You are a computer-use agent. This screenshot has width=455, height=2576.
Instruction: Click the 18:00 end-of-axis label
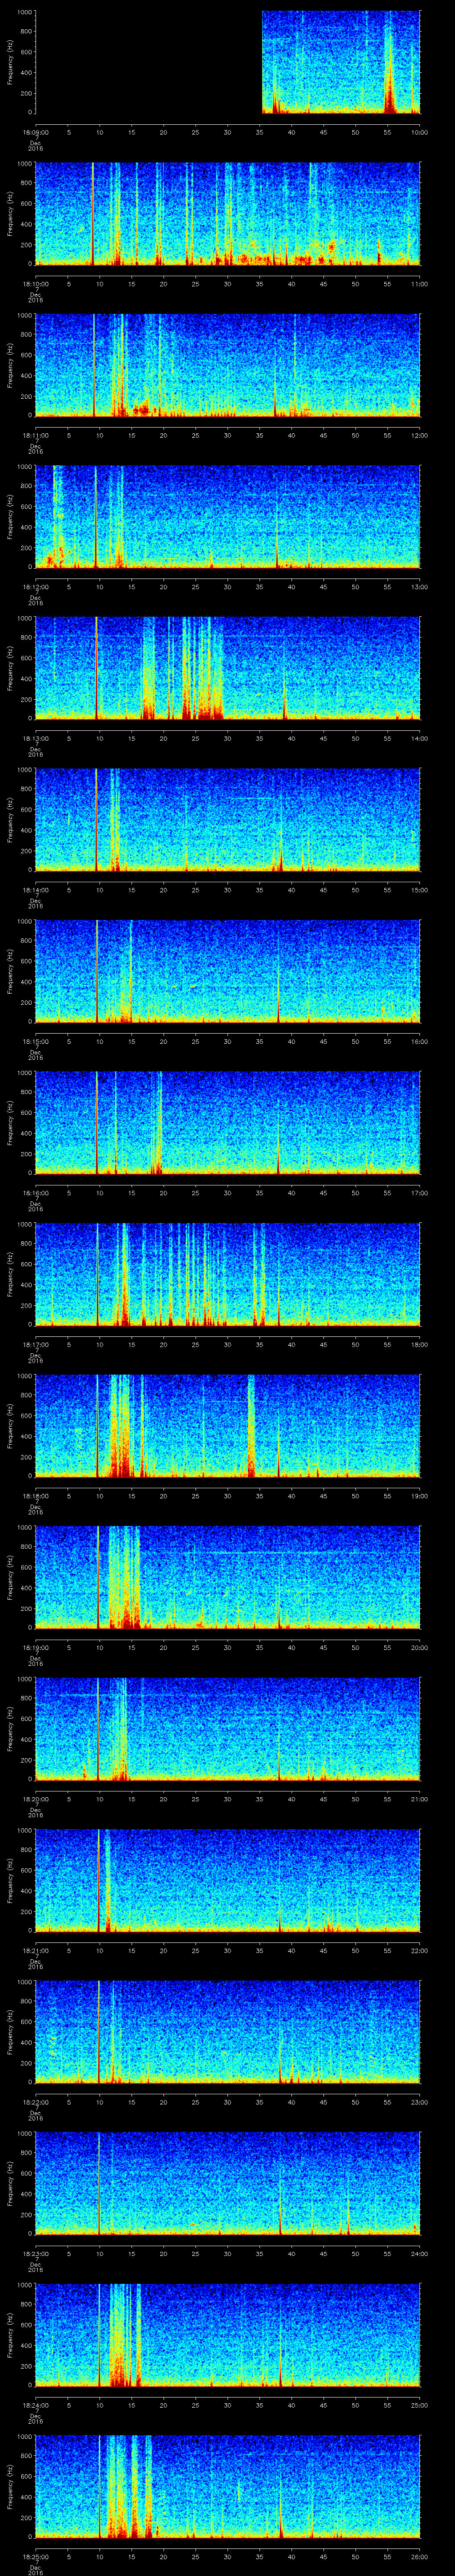(x=419, y=1344)
